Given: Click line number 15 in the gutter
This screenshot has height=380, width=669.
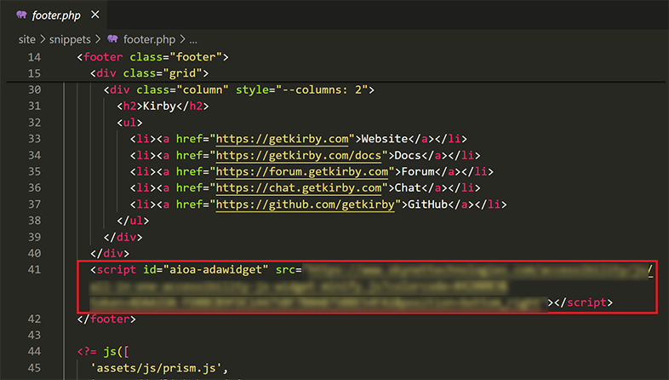Looking at the screenshot, I should pyautogui.click(x=34, y=73).
